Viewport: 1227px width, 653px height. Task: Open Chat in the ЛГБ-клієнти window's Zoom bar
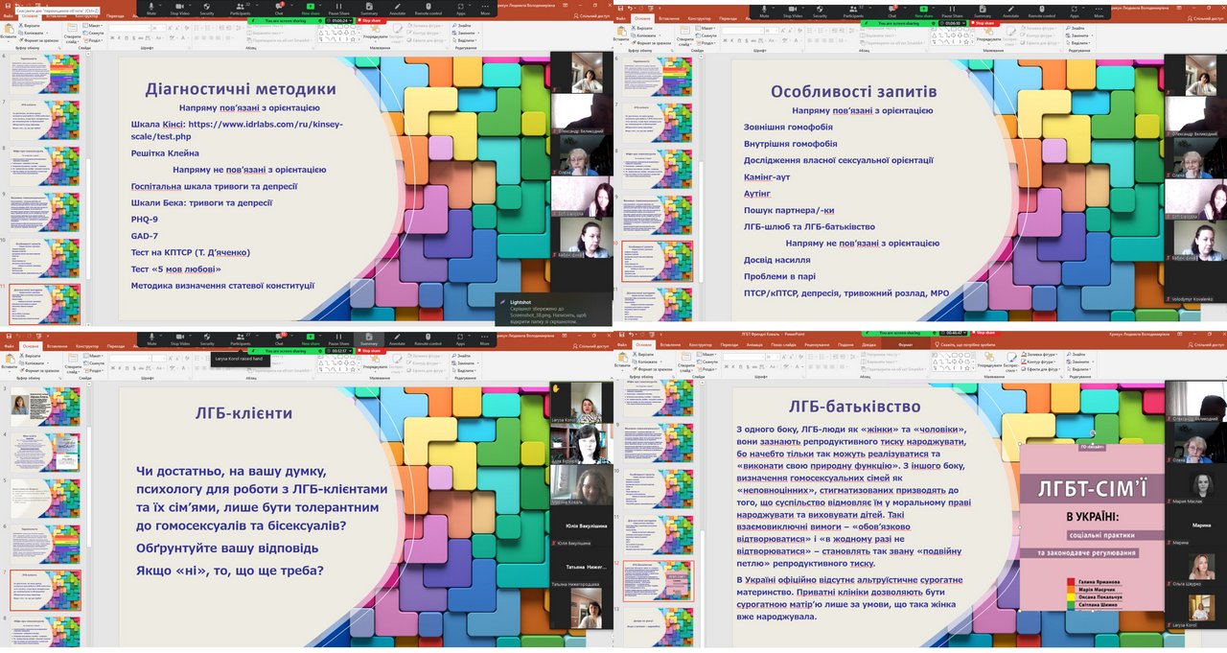pyautogui.click(x=279, y=338)
